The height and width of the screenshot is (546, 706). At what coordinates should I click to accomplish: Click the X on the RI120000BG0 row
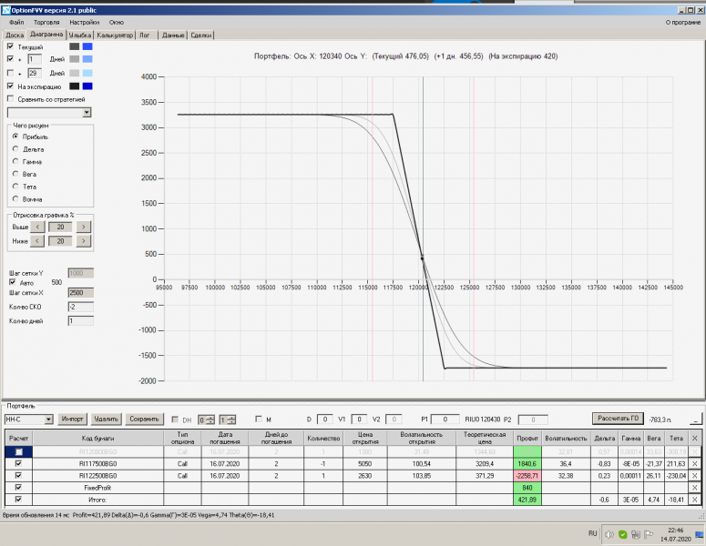pos(695,450)
